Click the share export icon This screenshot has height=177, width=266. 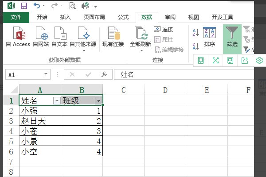(x=245, y=61)
